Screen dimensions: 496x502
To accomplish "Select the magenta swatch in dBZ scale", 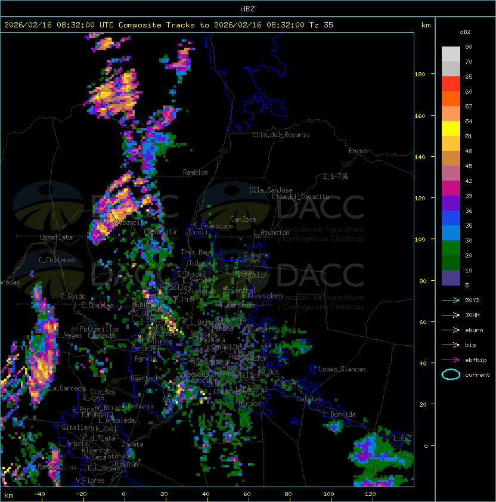I will pos(451,188).
